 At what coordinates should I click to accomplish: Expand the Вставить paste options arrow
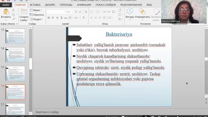coord(6,20)
